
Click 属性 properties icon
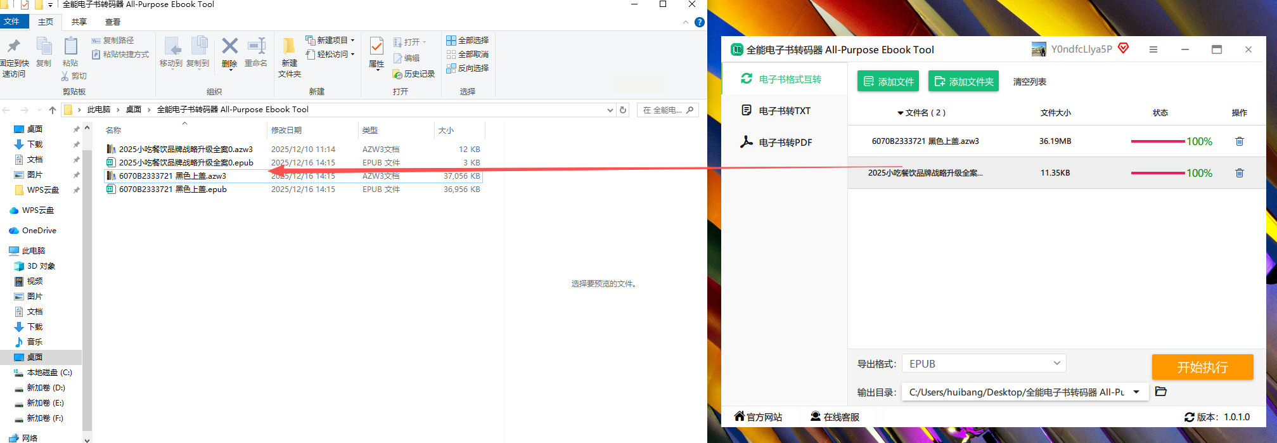pyautogui.click(x=376, y=47)
